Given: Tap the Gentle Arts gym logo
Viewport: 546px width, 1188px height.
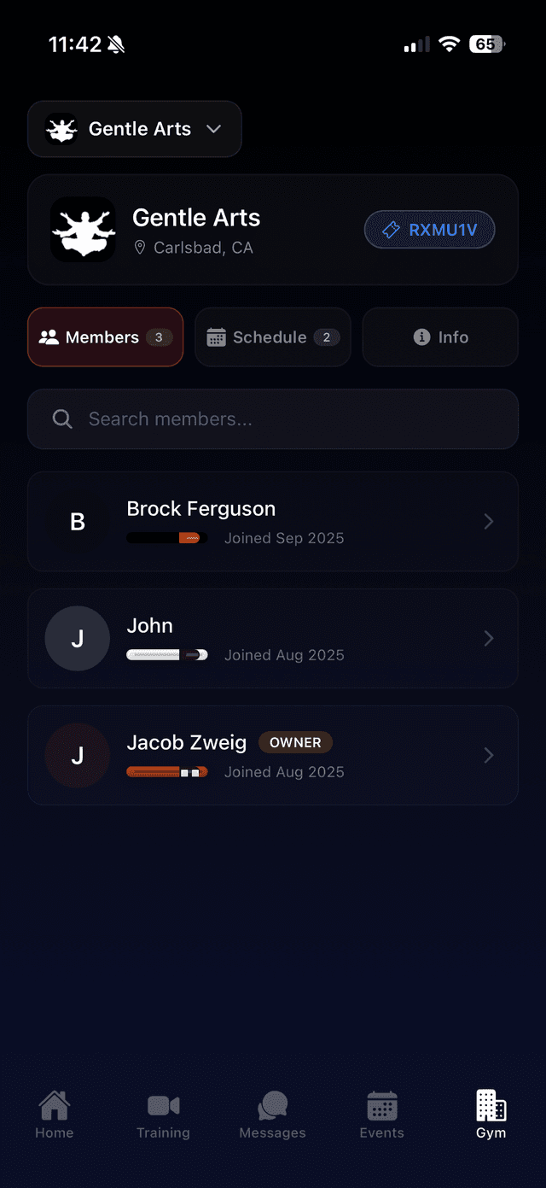Looking at the screenshot, I should click(83, 229).
